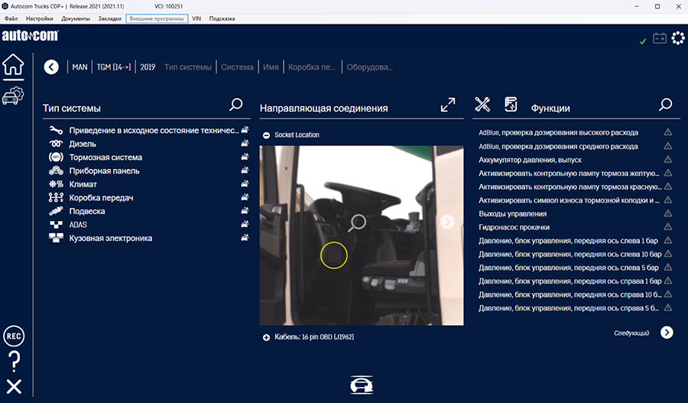The height and width of the screenshot is (403, 688).
Task: Open the vehicle diagnostics sidebar icon
Action: 13,96
